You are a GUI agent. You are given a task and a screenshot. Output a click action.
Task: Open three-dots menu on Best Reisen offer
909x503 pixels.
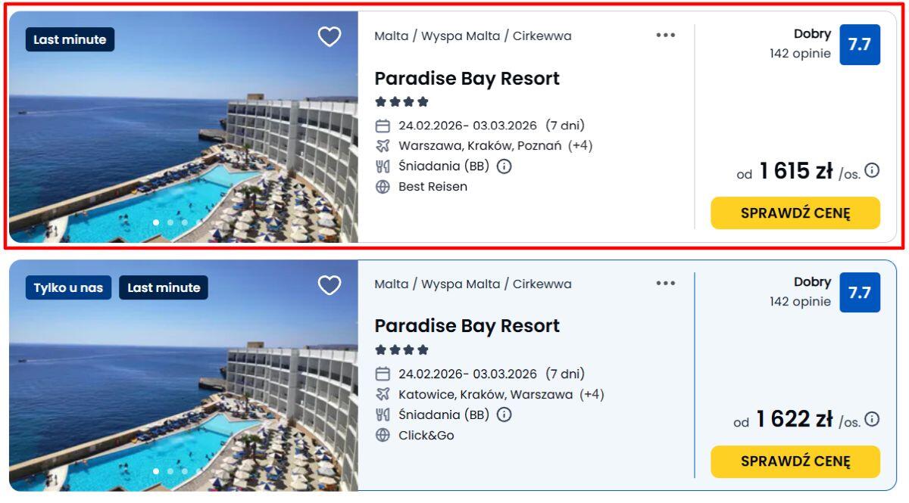(x=665, y=35)
